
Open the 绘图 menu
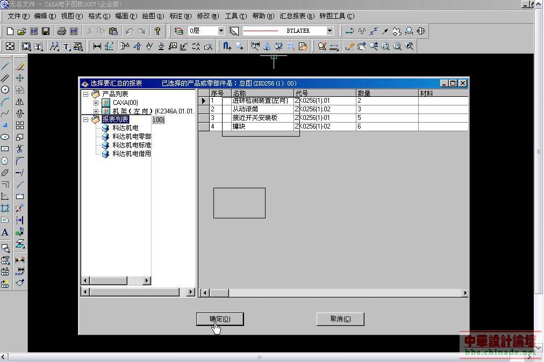pyautogui.click(x=152, y=16)
